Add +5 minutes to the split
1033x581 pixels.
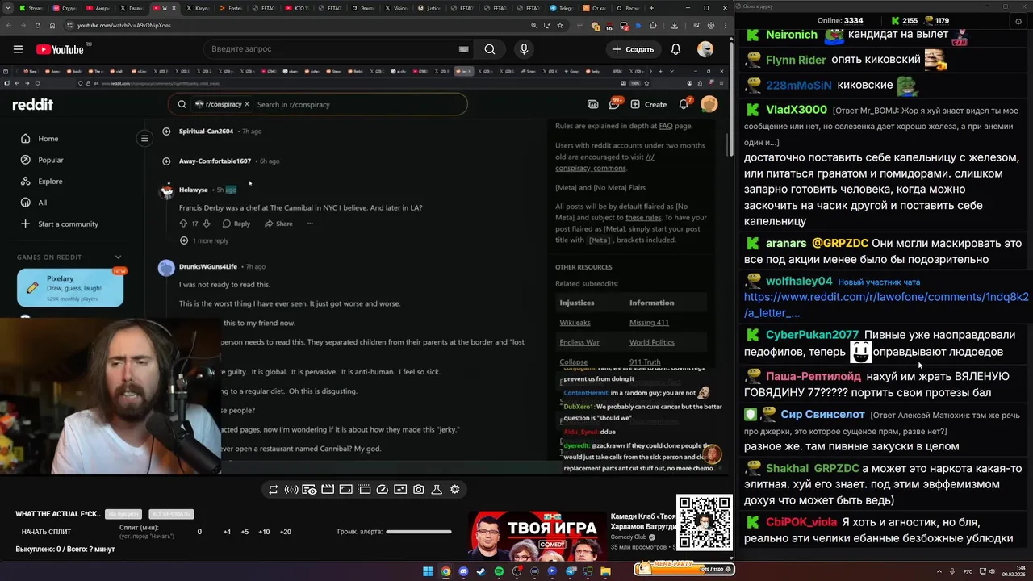(245, 532)
